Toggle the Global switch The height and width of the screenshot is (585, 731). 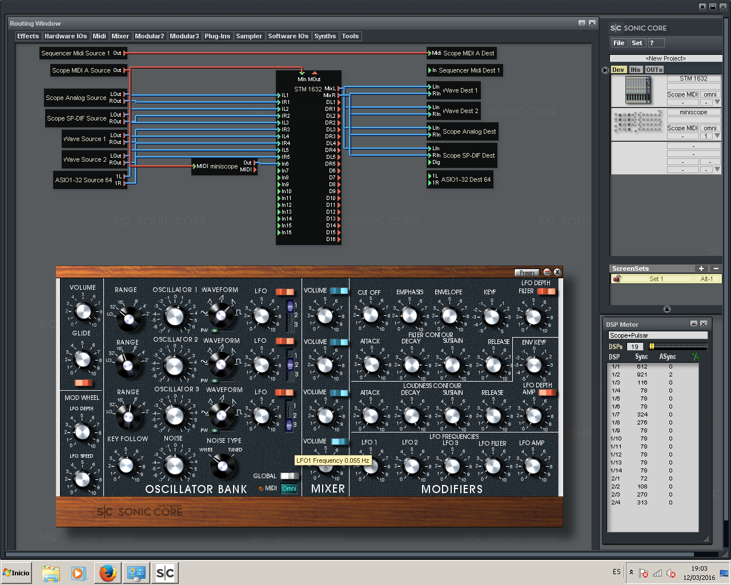tap(290, 476)
